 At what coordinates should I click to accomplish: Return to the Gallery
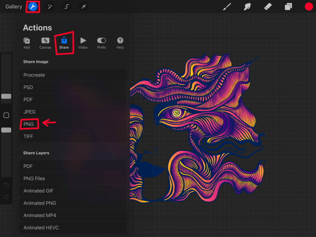click(14, 6)
